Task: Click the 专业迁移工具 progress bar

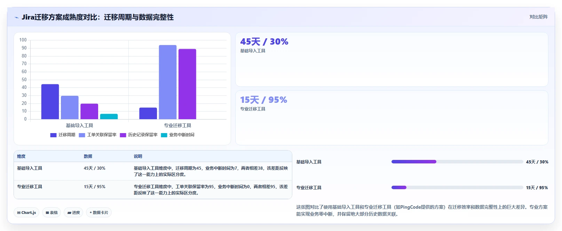Action: [x=457, y=187]
